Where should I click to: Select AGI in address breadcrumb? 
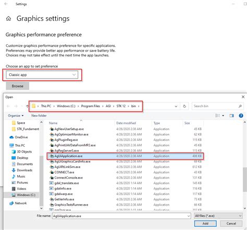click(x=108, y=106)
